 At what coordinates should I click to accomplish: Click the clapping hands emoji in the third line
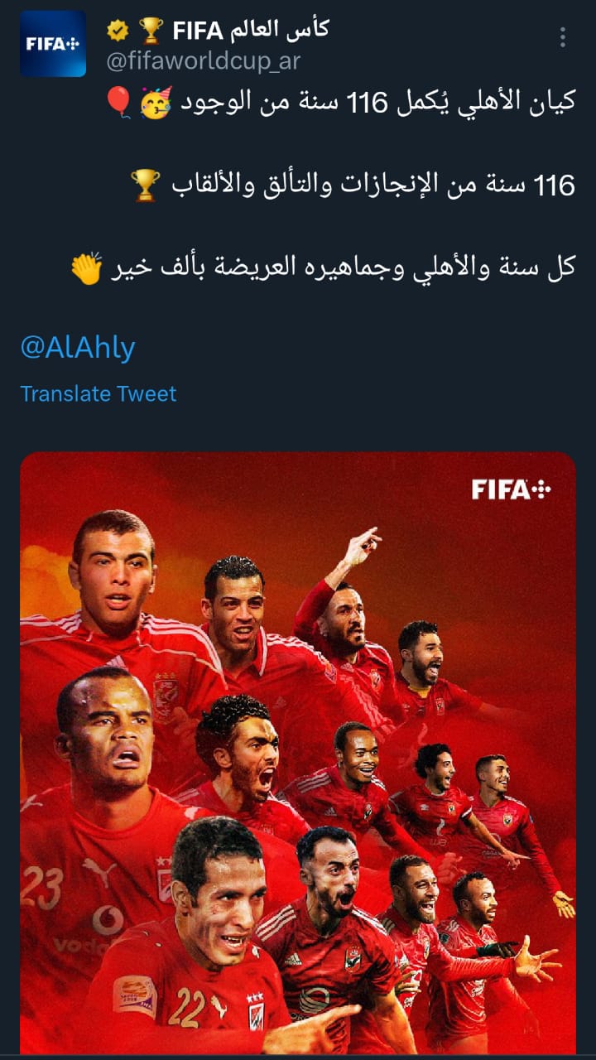click(x=86, y=268)
